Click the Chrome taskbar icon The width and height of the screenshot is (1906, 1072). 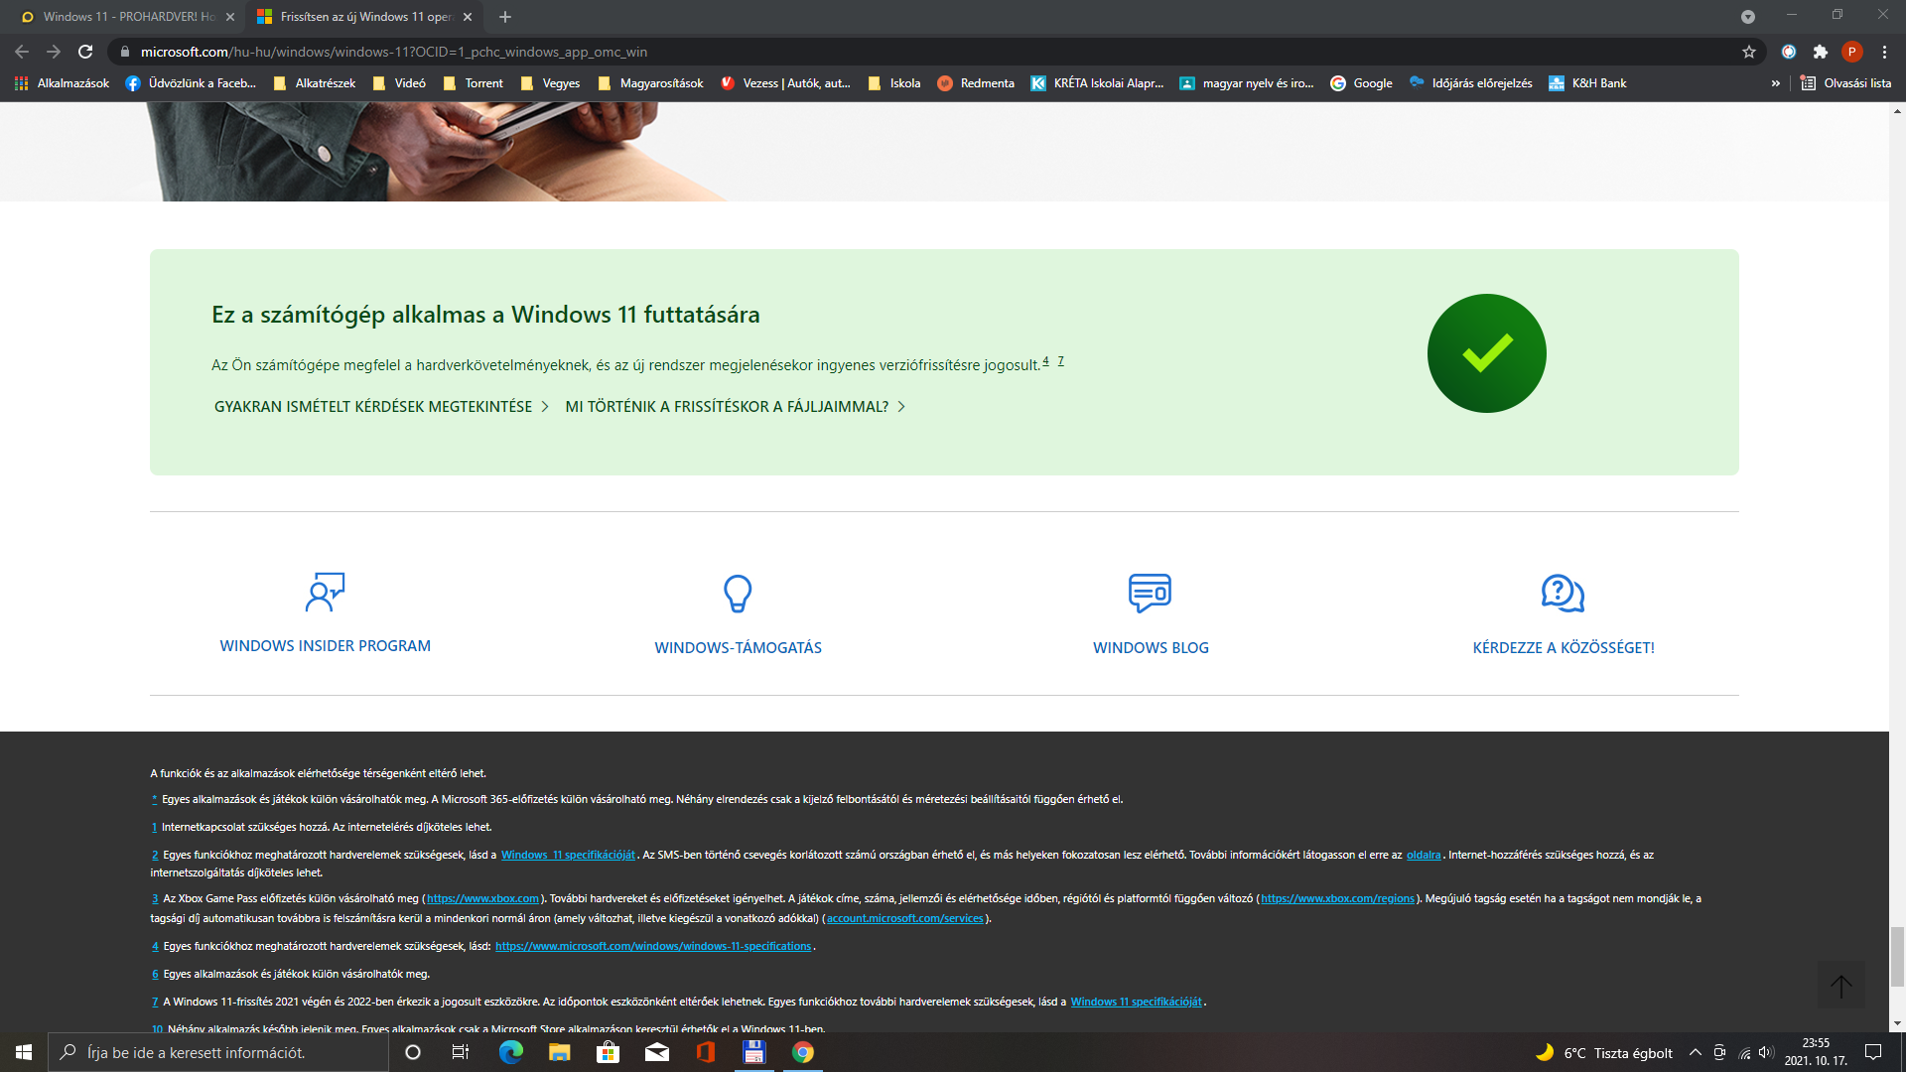point(803,1052)
